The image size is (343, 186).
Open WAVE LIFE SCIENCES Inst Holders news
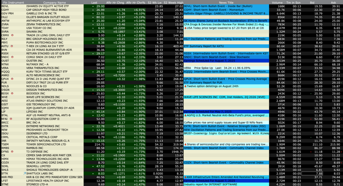point(226,97)
